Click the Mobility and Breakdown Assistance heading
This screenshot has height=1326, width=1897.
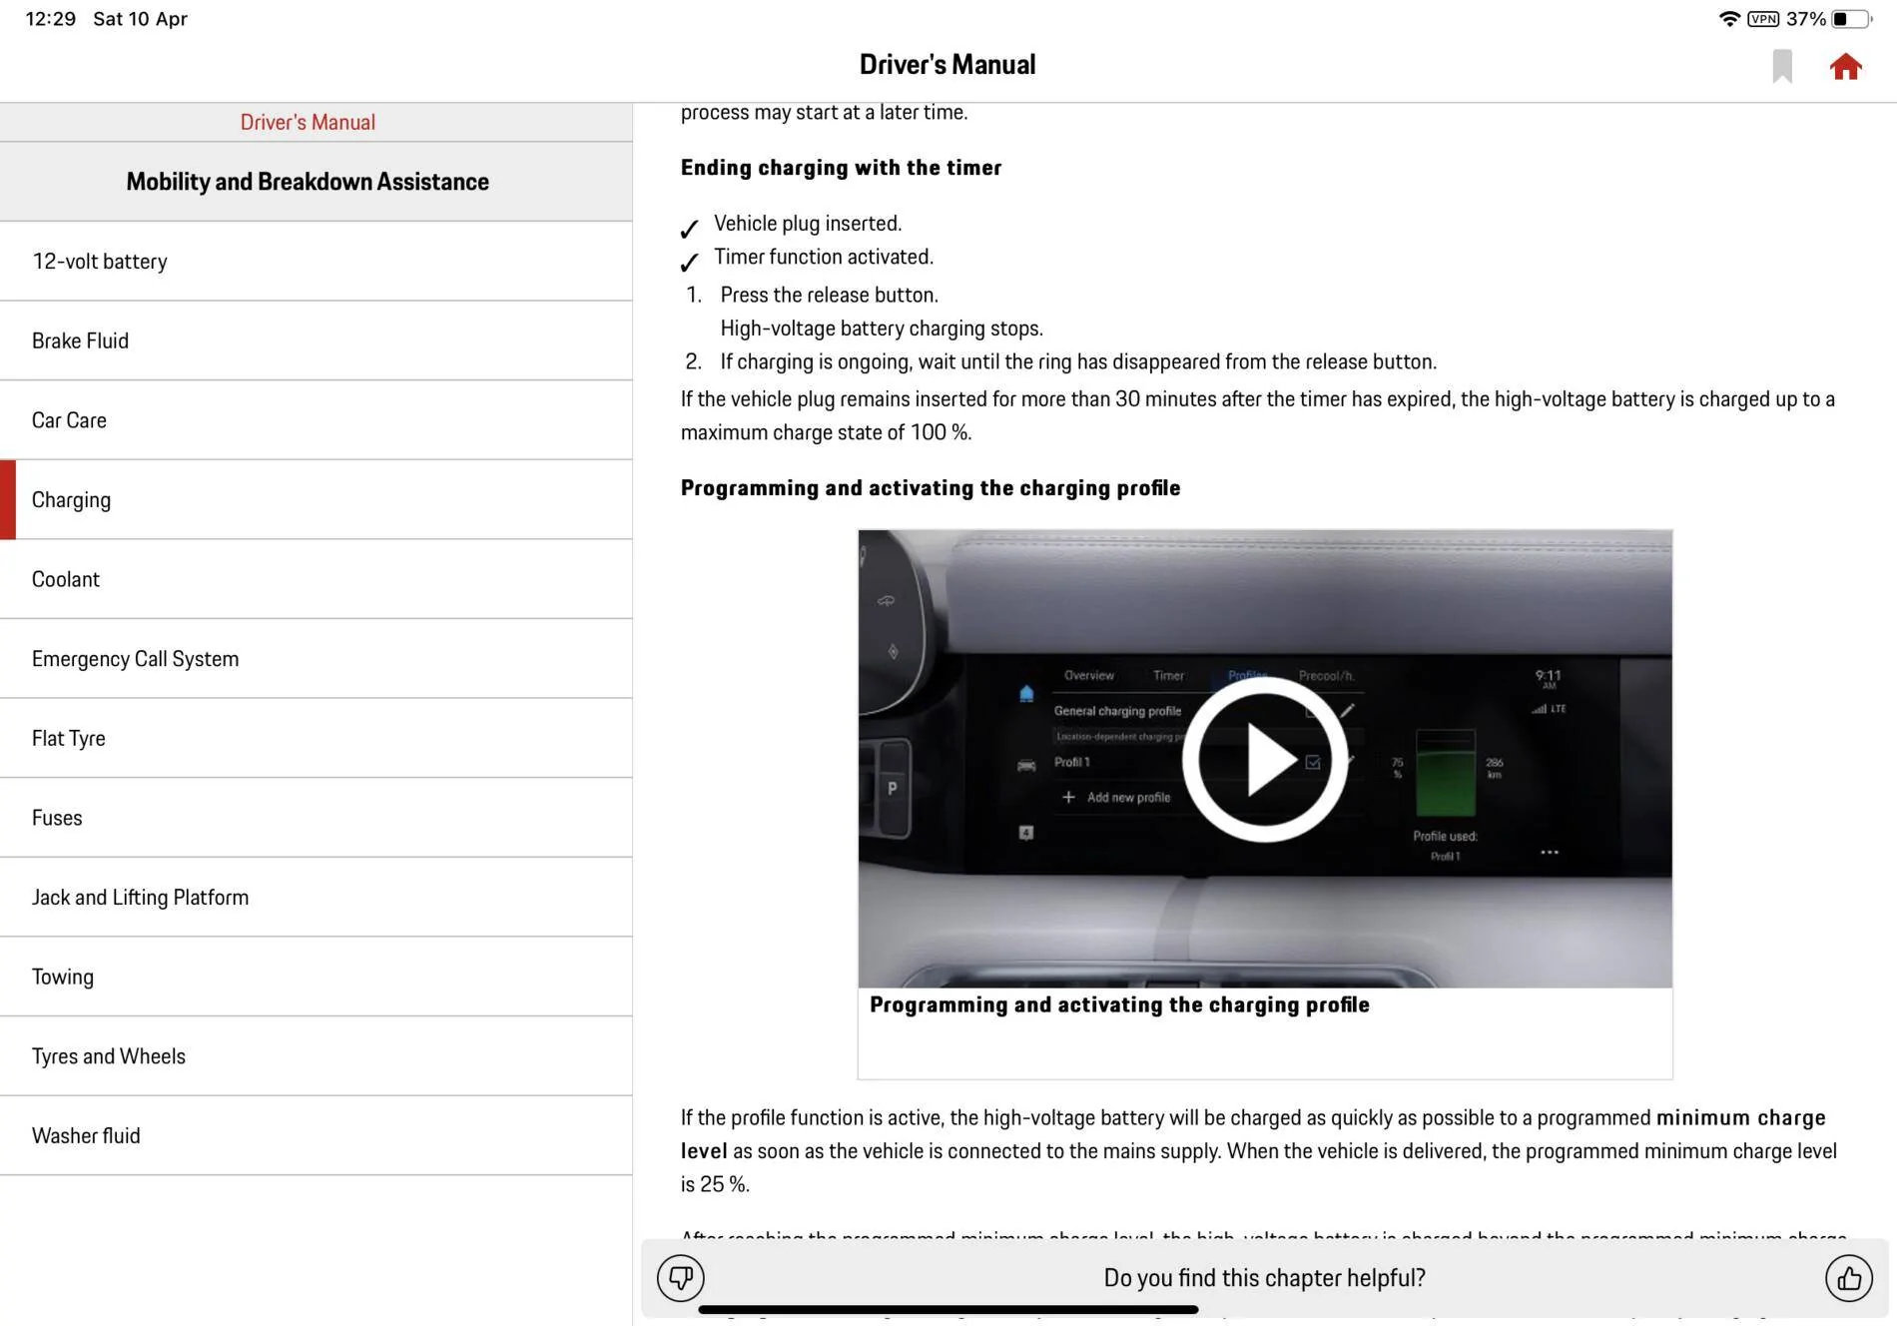coord(308,182)
